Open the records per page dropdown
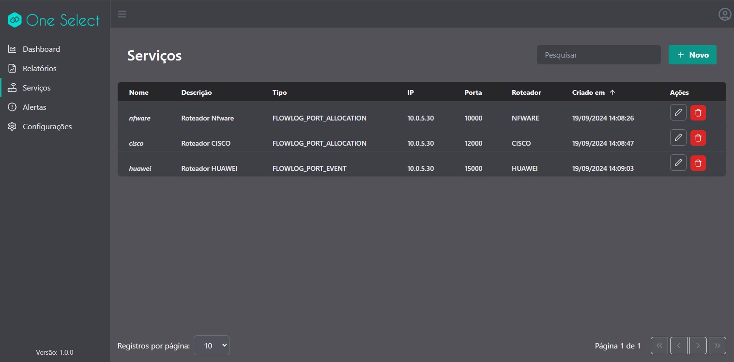Viewport: 734px width, 362px height. pos(212,346)
